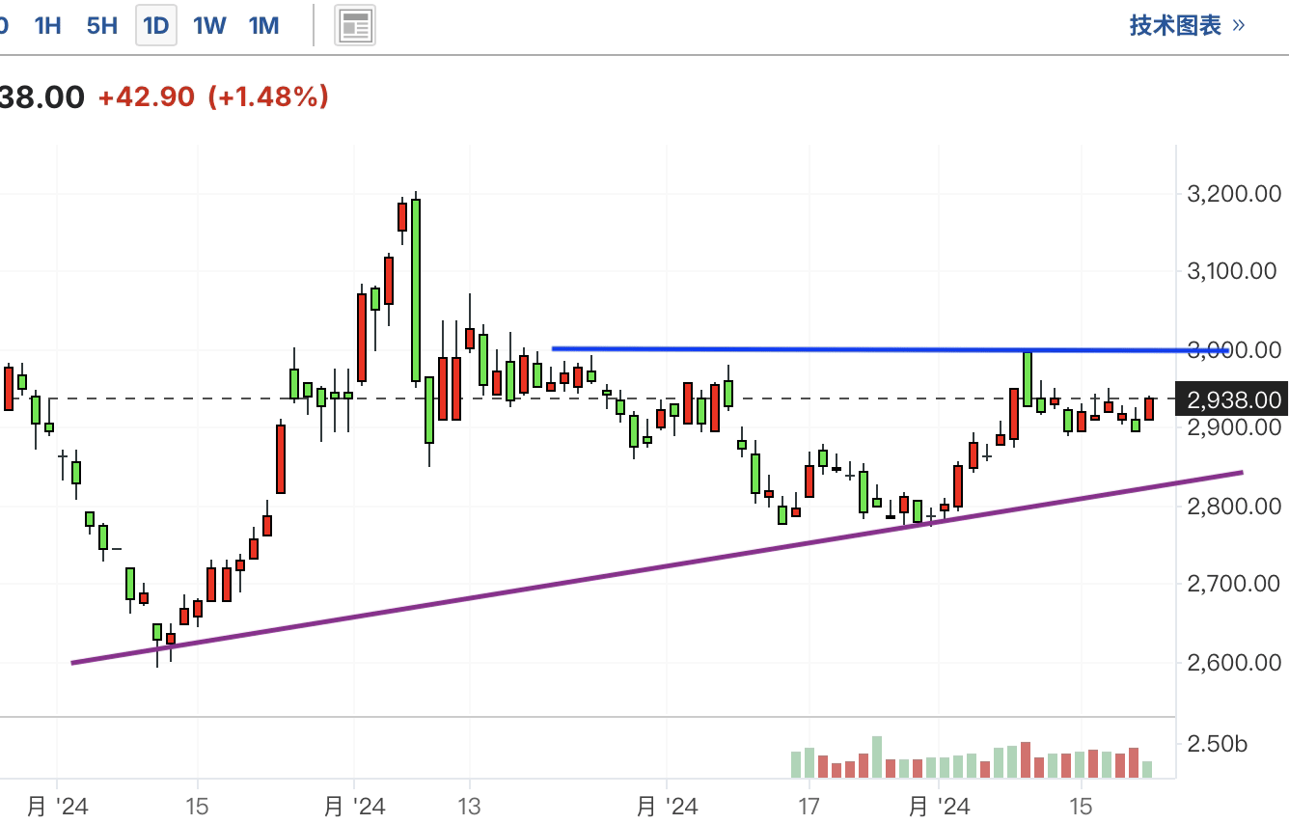Select the 1H timeframe tab
Screen dimensions: 1289x824
(x=48, y=26)
